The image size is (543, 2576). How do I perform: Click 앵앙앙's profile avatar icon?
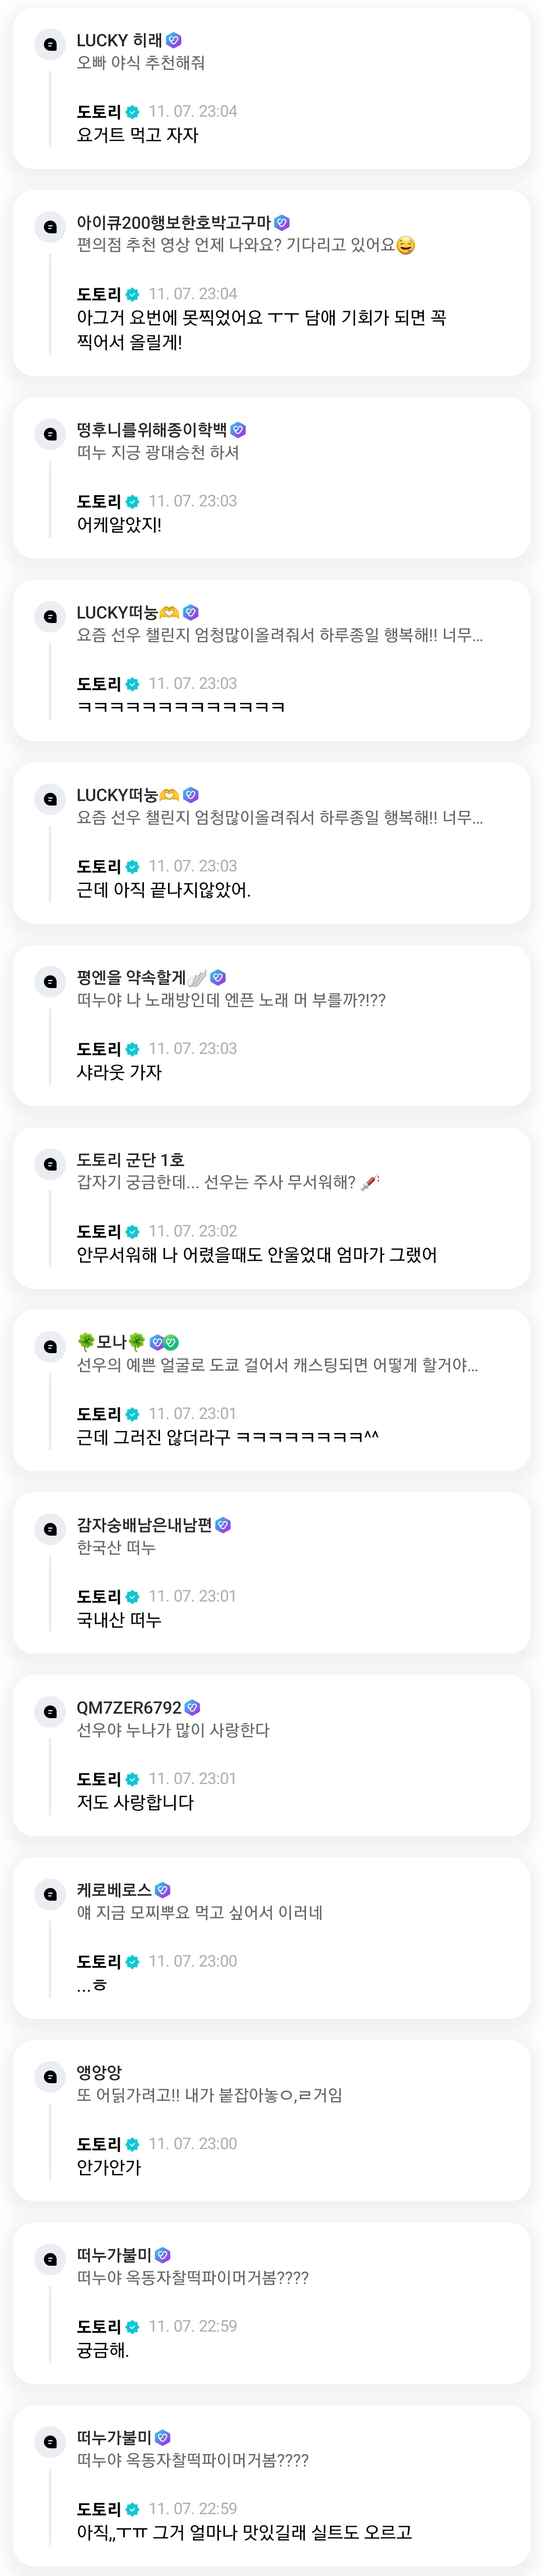[x=50, y=2077]
